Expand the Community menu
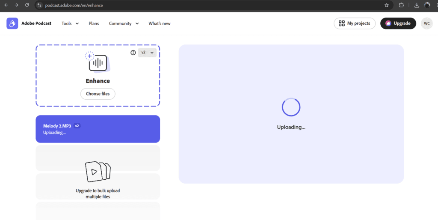This screenshot has width=438, height=220. point(124,24)
